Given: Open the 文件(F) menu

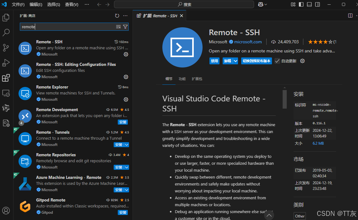Looking at the screenshot, I should pos(18,4).
